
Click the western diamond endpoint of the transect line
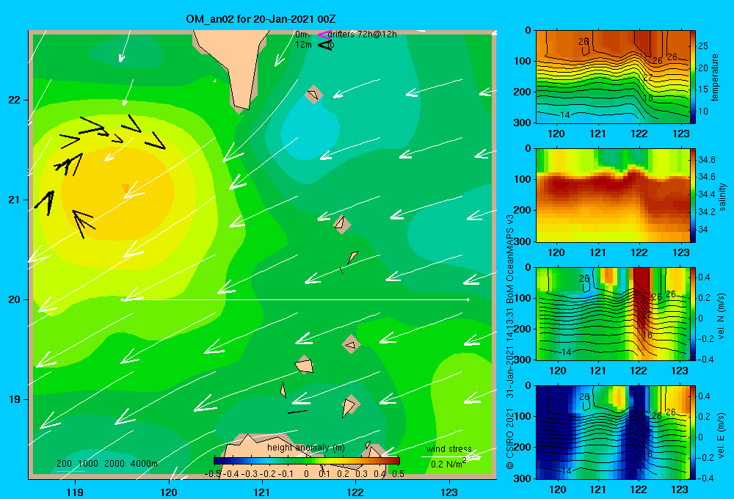tap(122, 299)
